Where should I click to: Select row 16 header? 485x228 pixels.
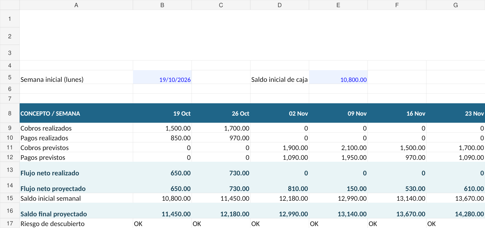(10, 210)
